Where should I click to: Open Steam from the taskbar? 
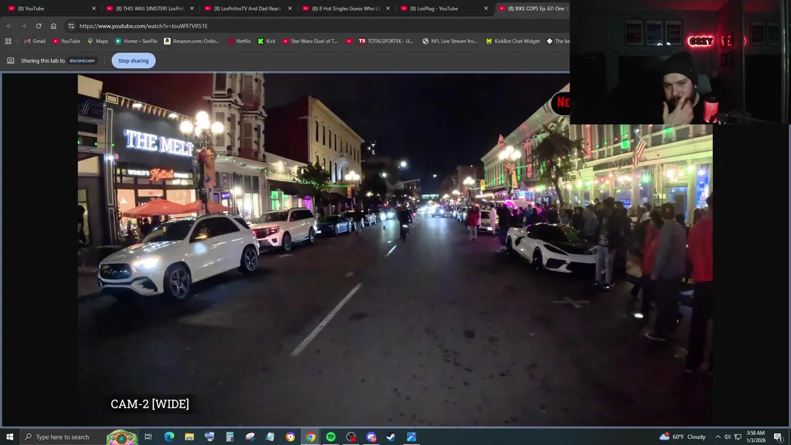click(x=391, y=437)
